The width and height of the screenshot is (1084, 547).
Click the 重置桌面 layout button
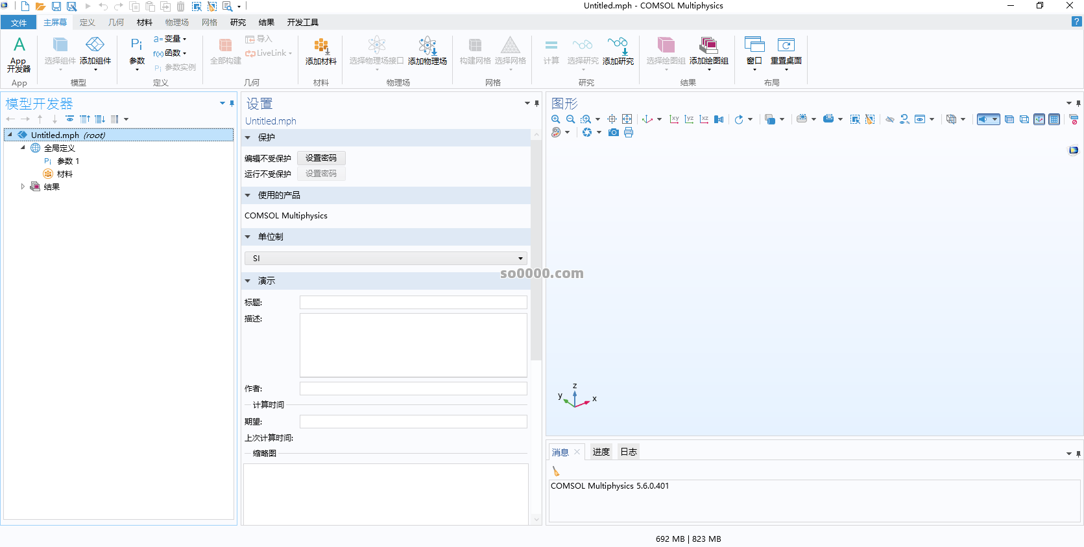click(786, 51)
